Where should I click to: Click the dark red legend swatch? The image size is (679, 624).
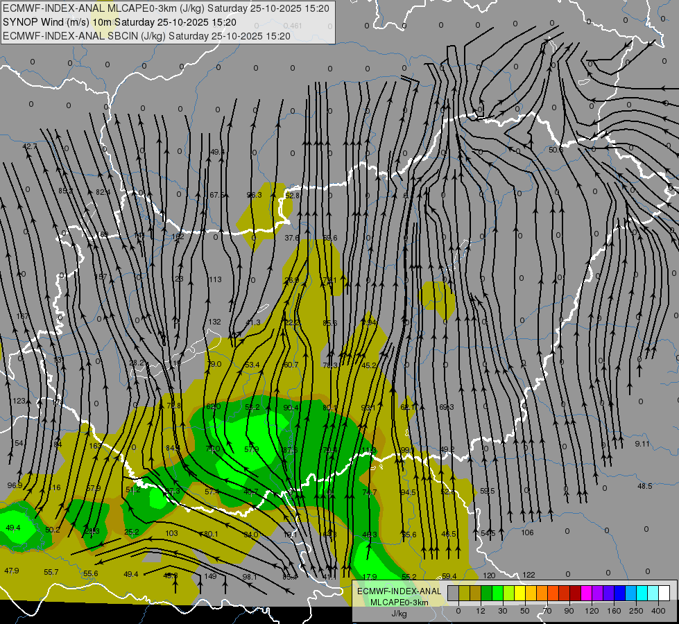tap(576, 593)
